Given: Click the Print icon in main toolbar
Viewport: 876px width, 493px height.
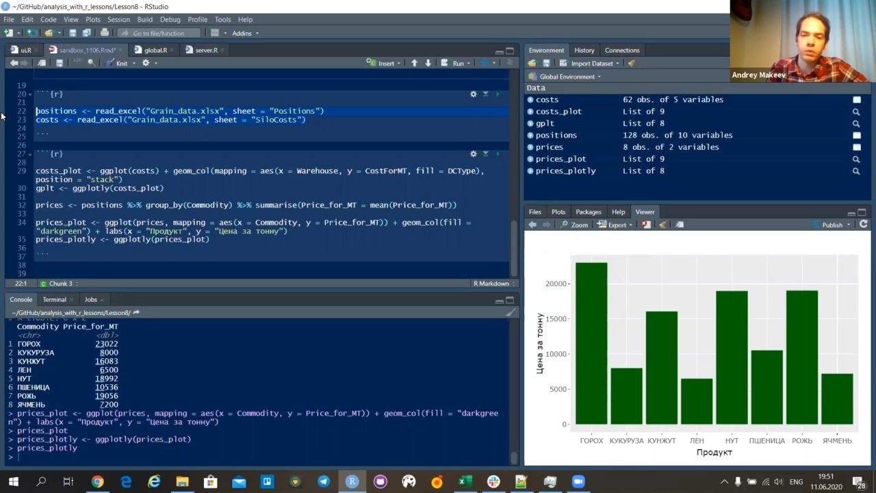Looking at the screenshot, I should pyautogui.click(x=104, y=33).
